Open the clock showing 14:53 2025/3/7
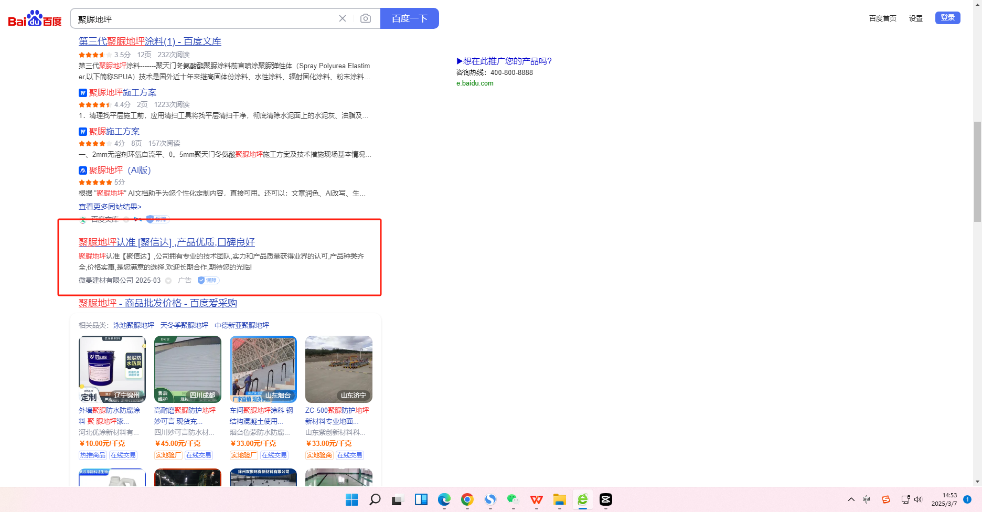982x512 pixels. tap(944, 499)
